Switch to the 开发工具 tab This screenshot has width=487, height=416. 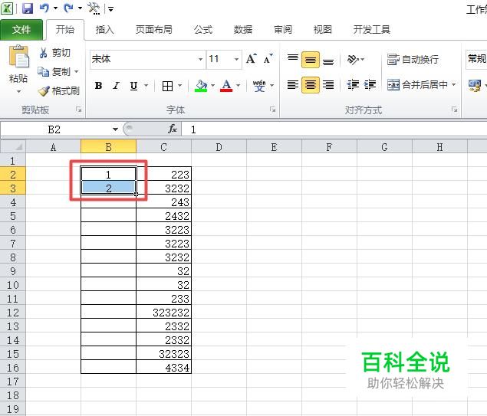(372, 29)
